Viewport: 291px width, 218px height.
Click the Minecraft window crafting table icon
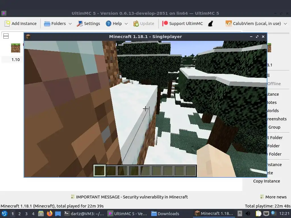28,37
